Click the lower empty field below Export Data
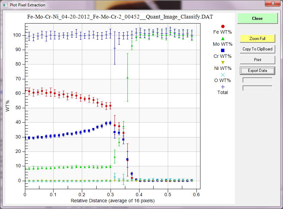This screenshot has width=283, height=209. (257, 88)
